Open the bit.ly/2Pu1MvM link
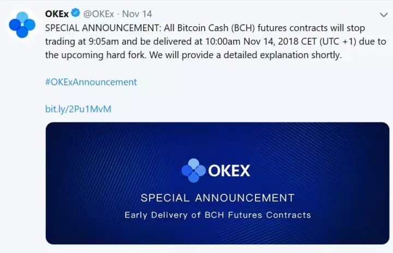 [78, 109]
